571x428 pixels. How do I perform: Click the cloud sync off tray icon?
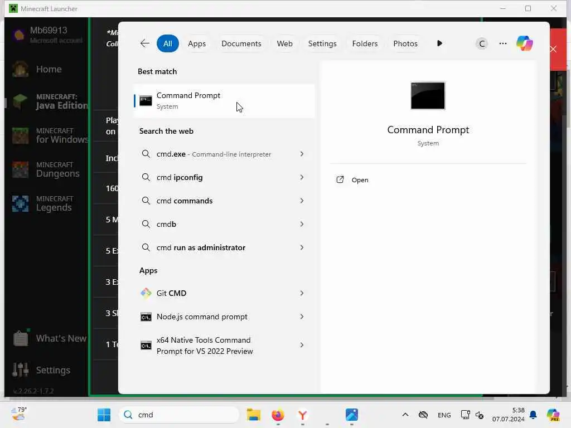click(x=423, y=415)
